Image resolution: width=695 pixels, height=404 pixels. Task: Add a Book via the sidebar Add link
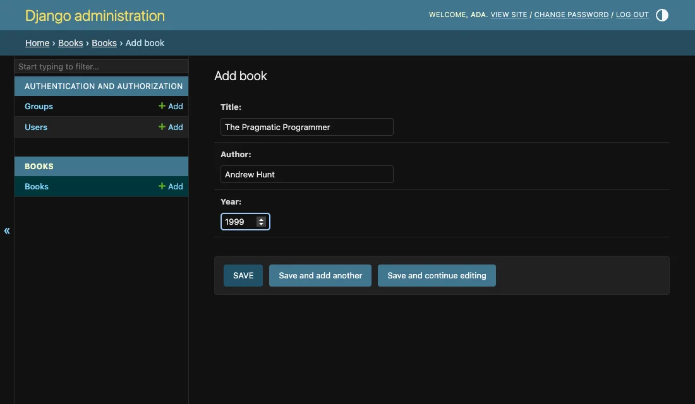171,186
